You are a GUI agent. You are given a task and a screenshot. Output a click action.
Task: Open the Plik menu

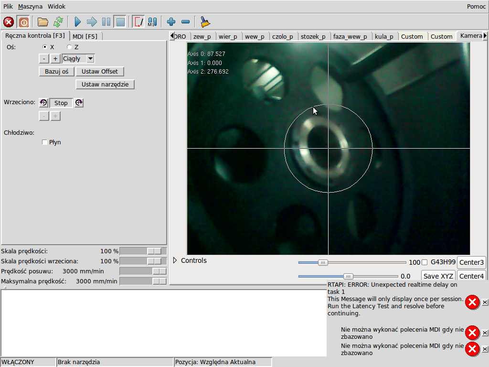(8, 6)
